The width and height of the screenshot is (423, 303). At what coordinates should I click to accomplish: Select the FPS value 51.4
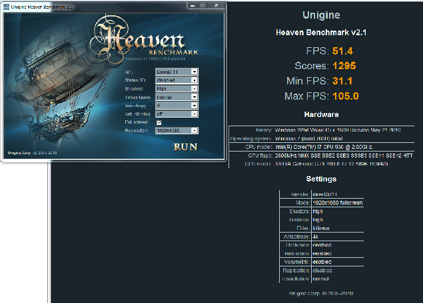(x=342, y=51)
